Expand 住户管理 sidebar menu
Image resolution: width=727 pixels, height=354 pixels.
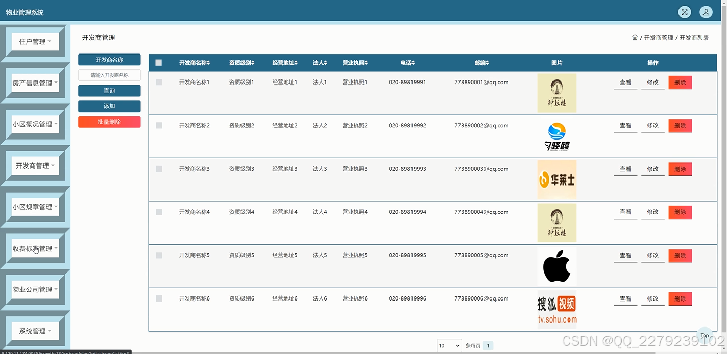35,42
